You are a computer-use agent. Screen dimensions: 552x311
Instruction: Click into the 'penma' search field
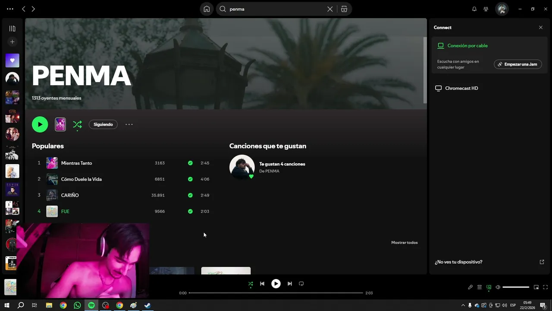tap(276, 9)
